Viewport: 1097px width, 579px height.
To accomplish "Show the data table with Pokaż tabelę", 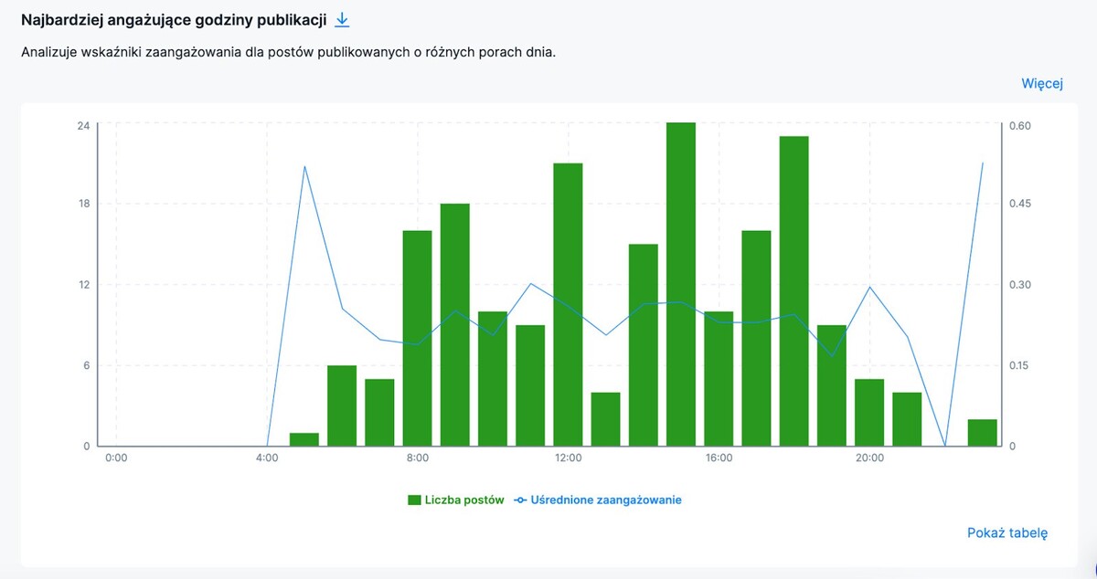I will click(1008, 532).
